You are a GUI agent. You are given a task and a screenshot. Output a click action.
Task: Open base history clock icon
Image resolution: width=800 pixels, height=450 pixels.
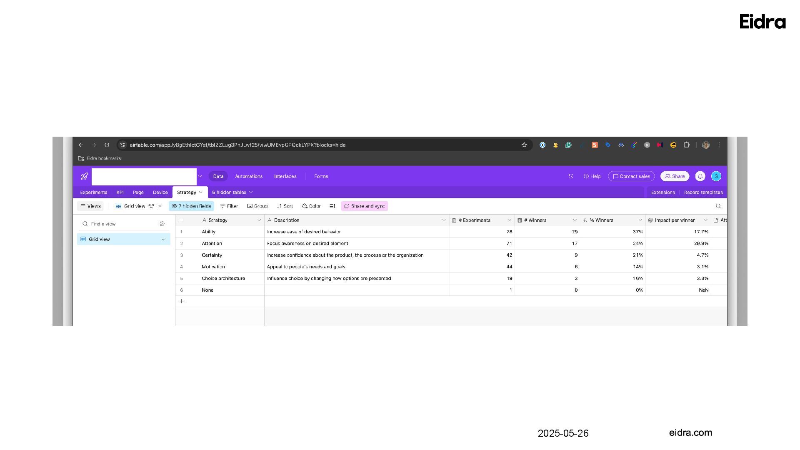tap(571, 176)
